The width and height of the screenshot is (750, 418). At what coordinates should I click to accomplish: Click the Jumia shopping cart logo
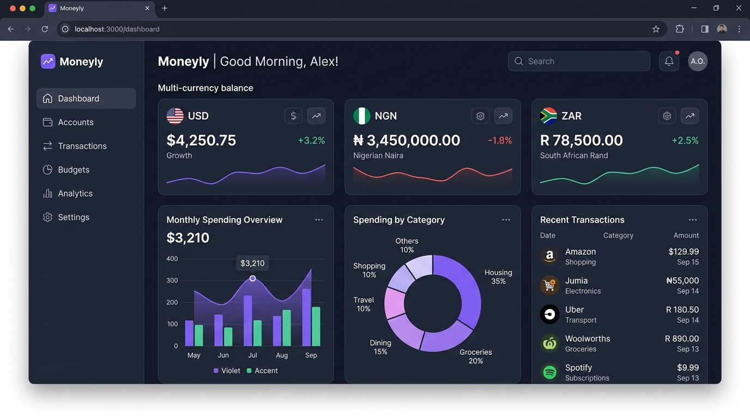click(x=549, y=285)
